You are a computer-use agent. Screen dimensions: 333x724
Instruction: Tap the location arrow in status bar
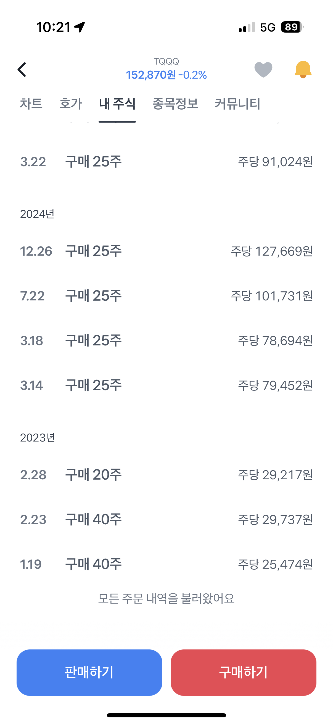click(80, 27)
